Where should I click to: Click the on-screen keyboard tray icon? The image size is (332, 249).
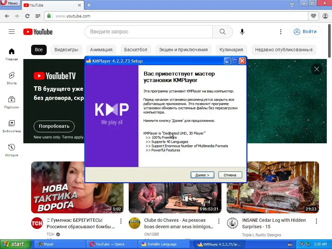pos(290,244)
